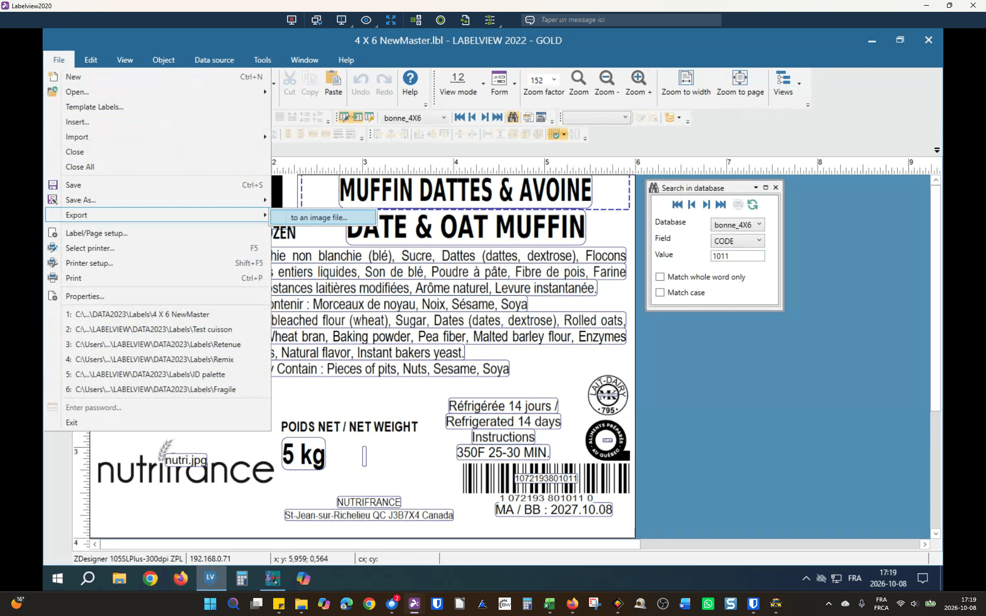Viewport: 986px width, 616px height.
Task: Open the Windows Start button in bottom taskbar
Action: coord(210,604)
